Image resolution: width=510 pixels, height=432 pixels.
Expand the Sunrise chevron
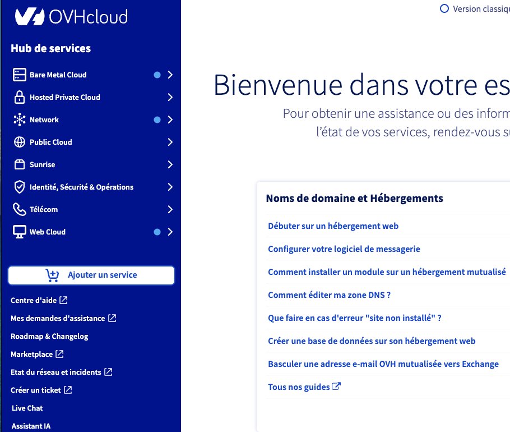170,165
